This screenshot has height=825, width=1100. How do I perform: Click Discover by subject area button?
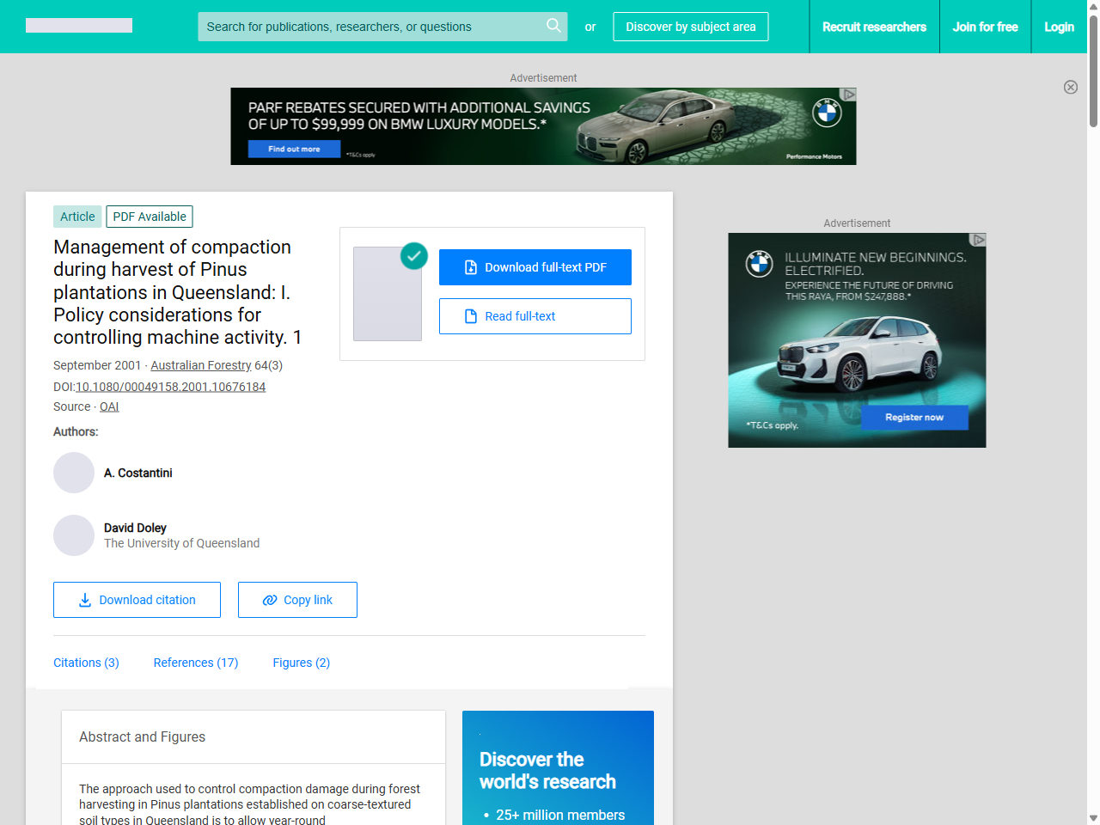coord(690,27)
